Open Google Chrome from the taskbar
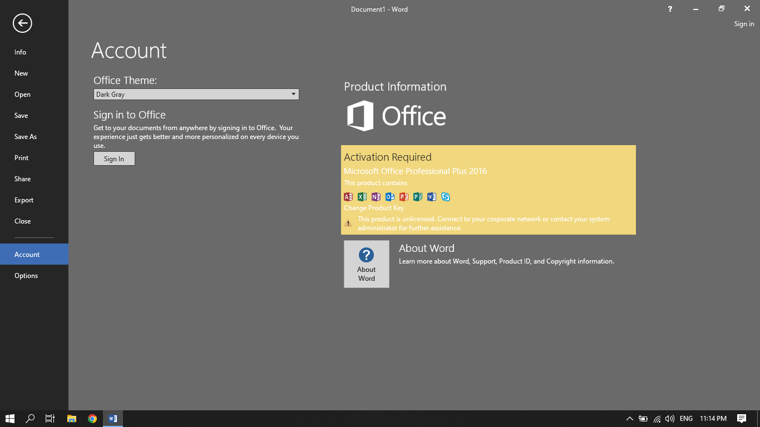 pyautogui.click(x=92, y=419)
